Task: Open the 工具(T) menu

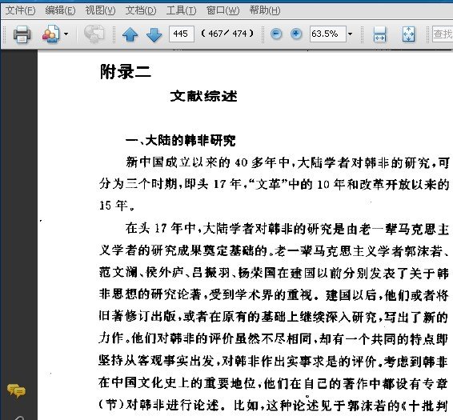Action: (x=181, y=10)
